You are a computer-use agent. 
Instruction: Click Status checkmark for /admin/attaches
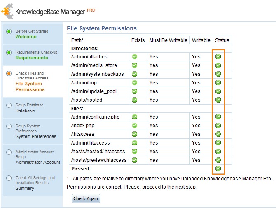click(x=218, y=57)
